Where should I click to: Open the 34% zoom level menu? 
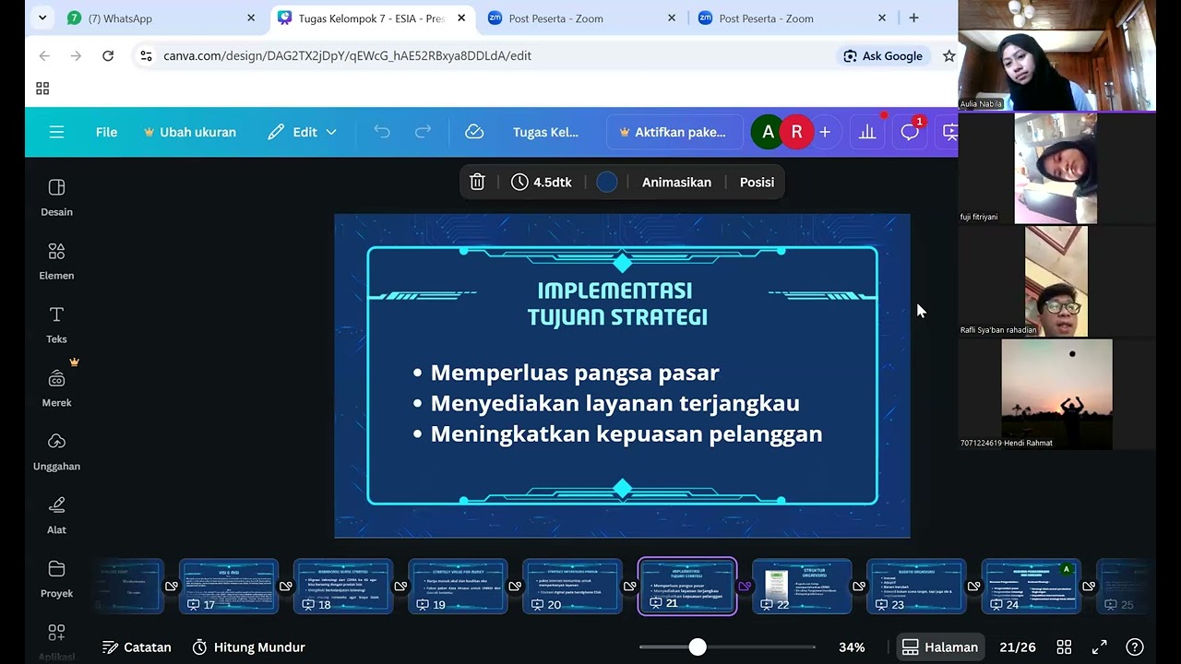(x=852, y=647)
